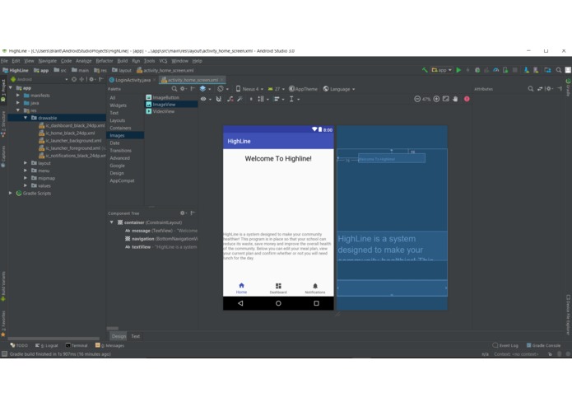Open project panel settings gear
The width and height of the screenshot is (572, 407).
[92, 79]
